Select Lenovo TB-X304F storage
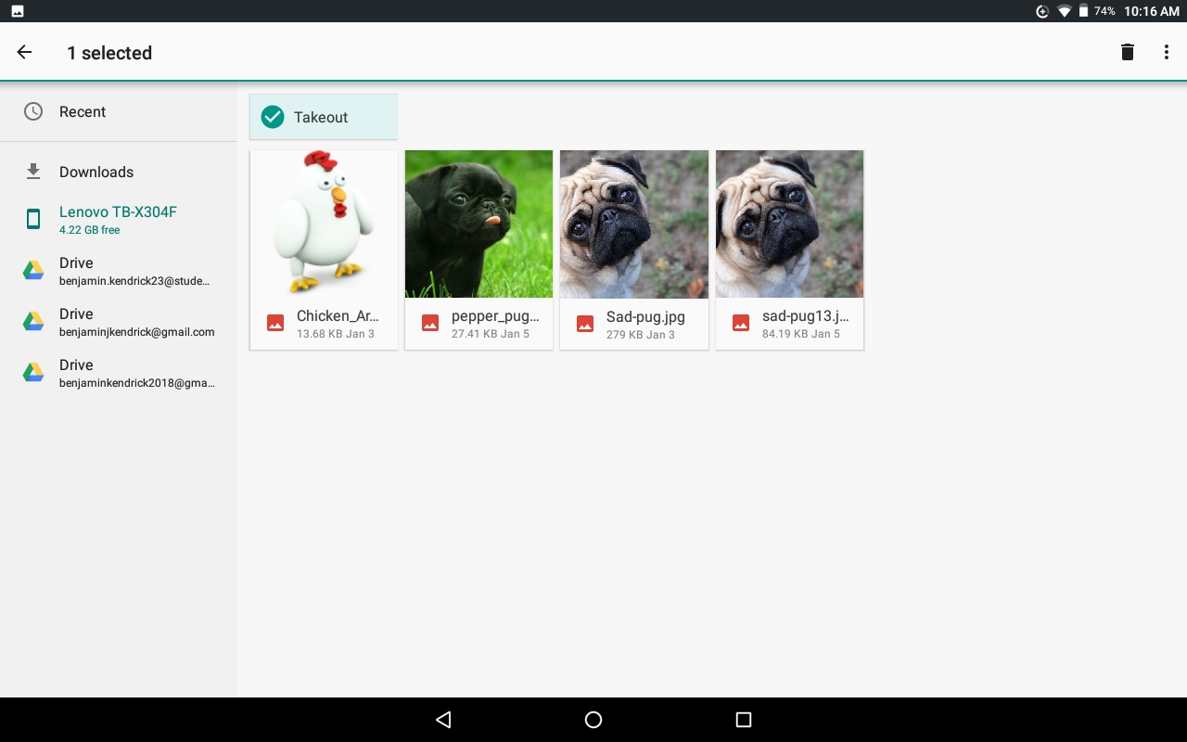This screenshot has width=1187, height=742. point(119,219)
